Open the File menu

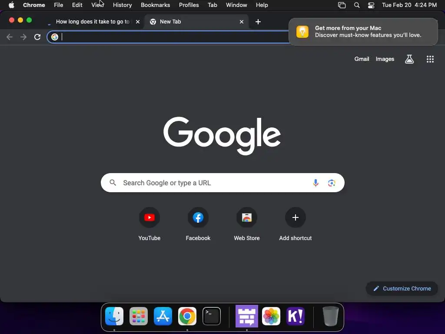coord(59,5)
